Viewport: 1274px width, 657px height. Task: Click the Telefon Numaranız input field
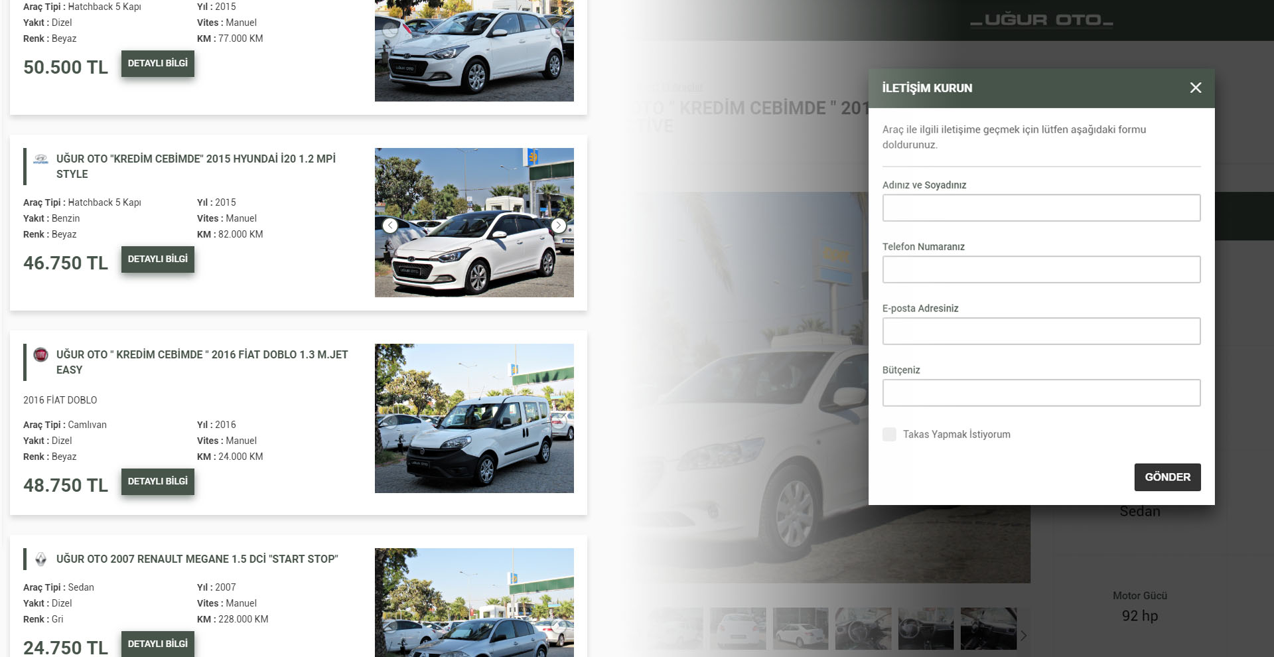click(x=1041, y=269)
